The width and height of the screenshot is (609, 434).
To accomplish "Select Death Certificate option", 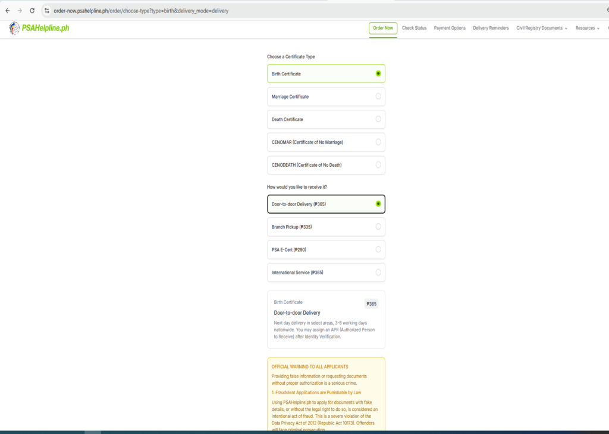I will click(x=326, y=119).
